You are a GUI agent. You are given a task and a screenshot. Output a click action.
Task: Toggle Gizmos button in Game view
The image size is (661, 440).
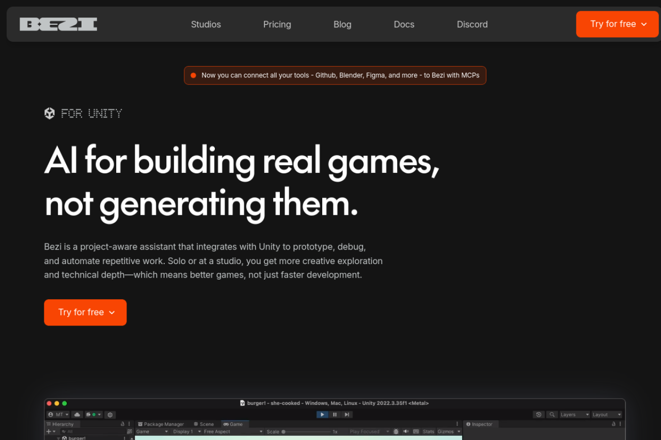click(446, 432)
